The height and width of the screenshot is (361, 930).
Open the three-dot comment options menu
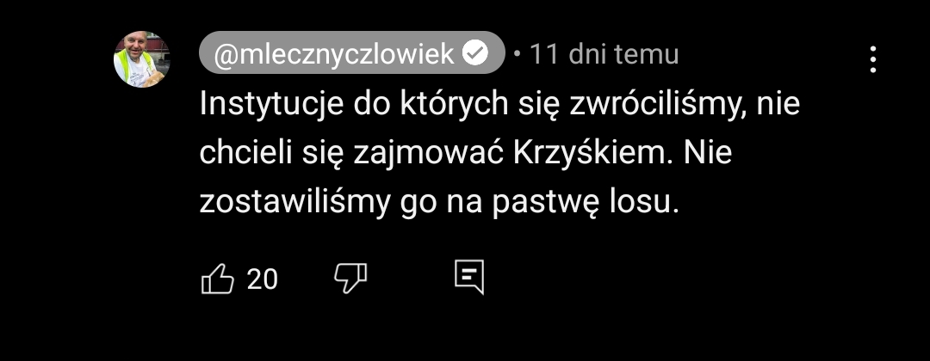pyautogui.click(x=872, y=59)
